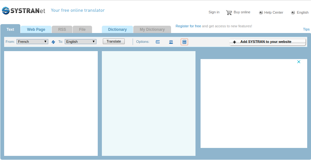Viewport: 311px width, 160px height.
Task: Toggle the stacked layout option icon
Action: pyautogui.click(x=184, y=42)
